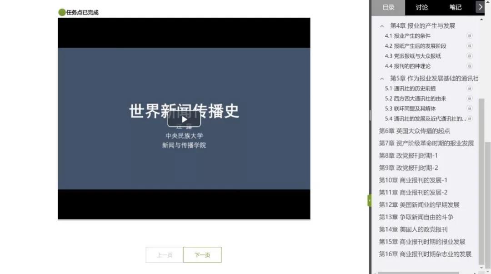Click the lock icon beside 4.4 报刊的四种理论
The image size is (491, 274).
pos(469,66)
